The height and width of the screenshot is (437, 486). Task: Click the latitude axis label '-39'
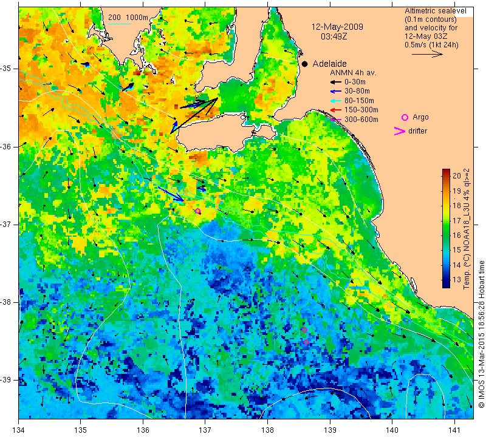click(6, 380)
